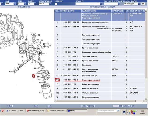Select row 'Пробка резьбовая' 06A 103 193 B
Image resolution: width=161 pixels, height=129 pixels.
click(100, 48)
